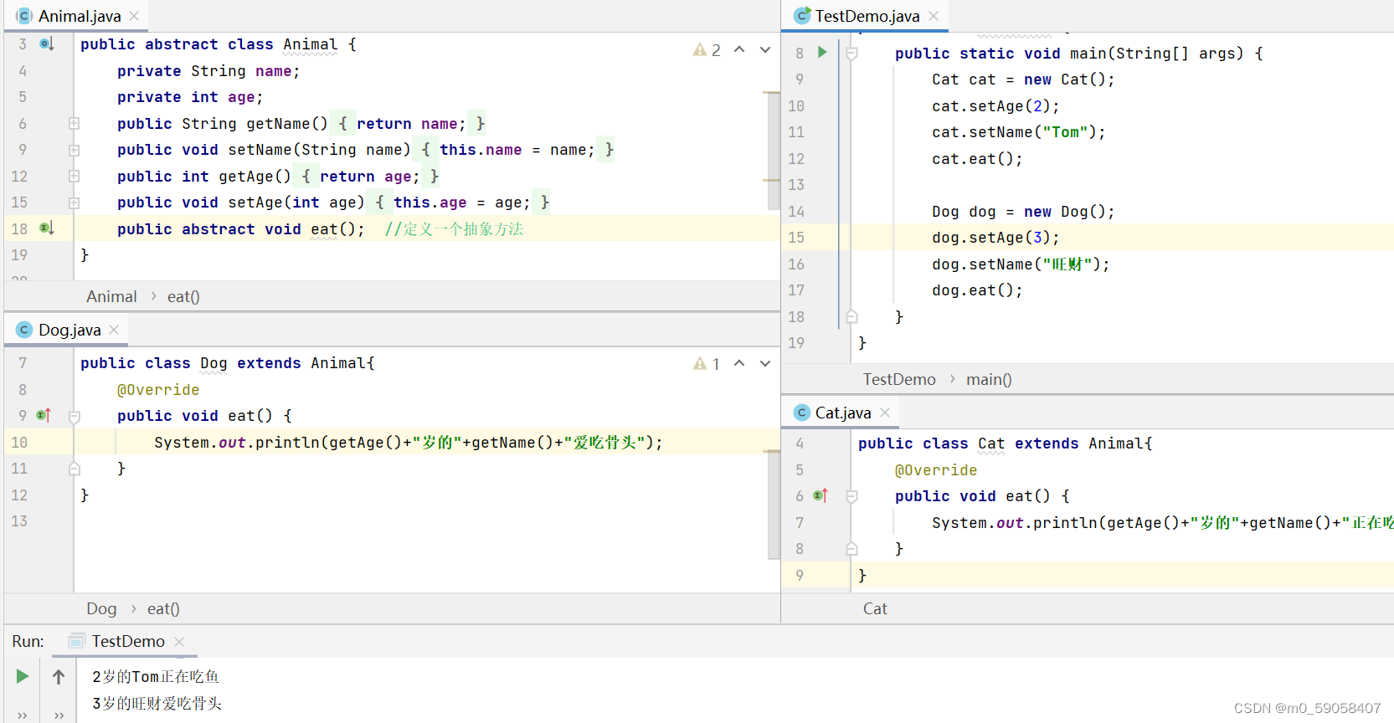Screen dimensions: 1394x723
Task: Collapse the main method in TestDemo.java
Action: pyautogui.click(x=851, y=54)
